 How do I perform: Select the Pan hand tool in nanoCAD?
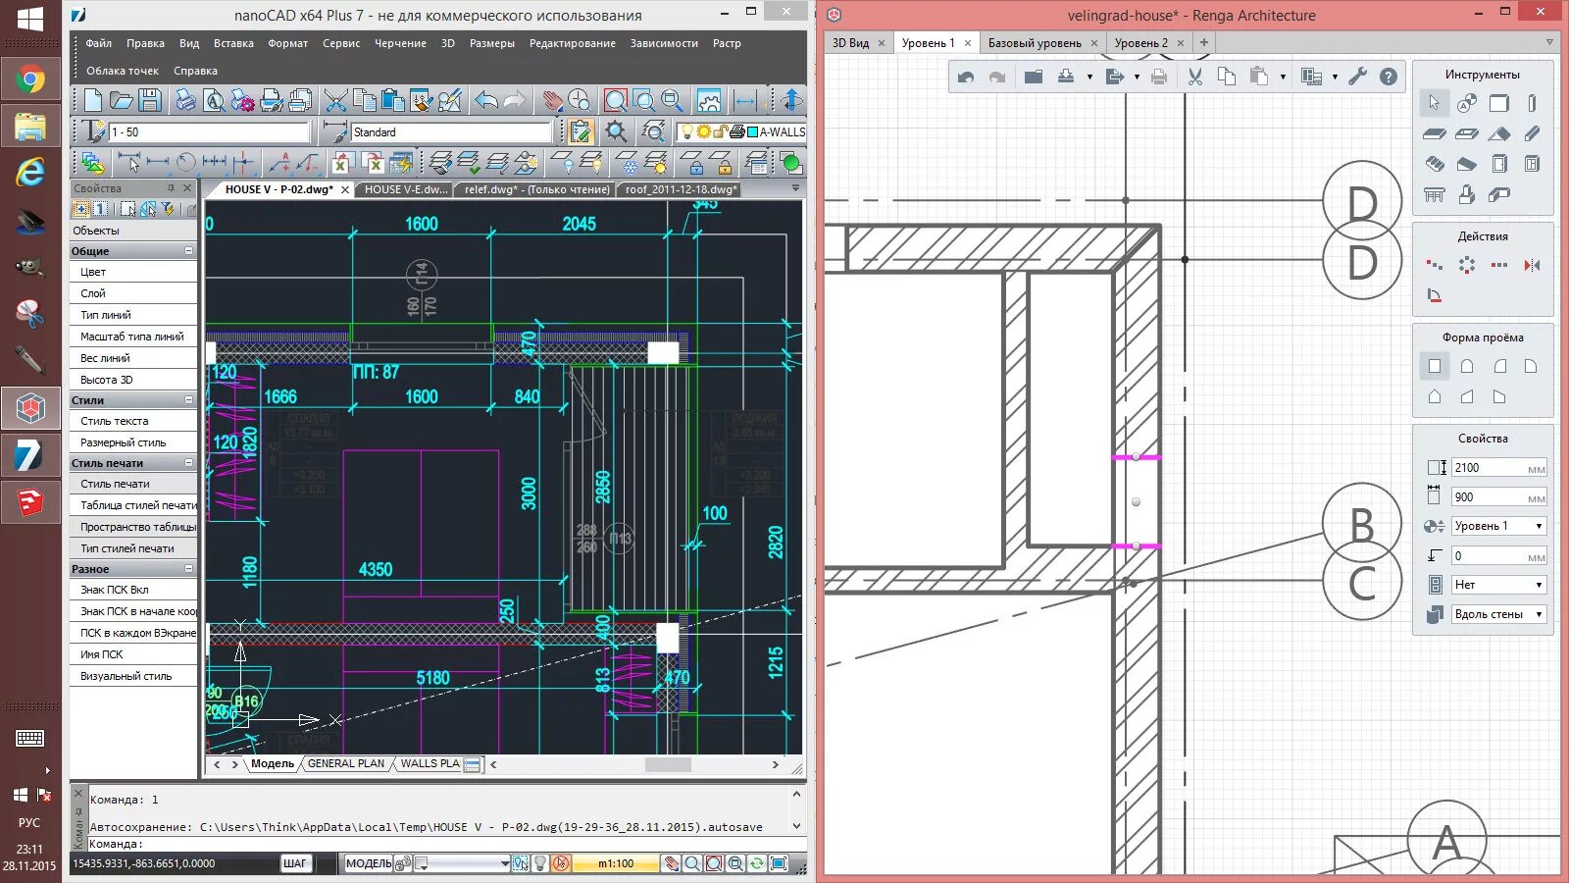(554, 100)
